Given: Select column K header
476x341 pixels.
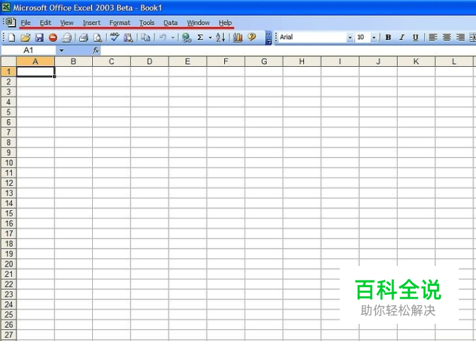Looking at the screenshot, I should coord(416,62).
